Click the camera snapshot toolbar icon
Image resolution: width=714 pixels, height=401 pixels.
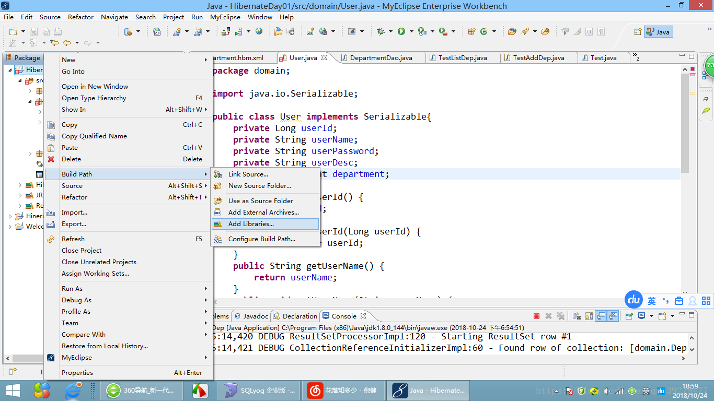(352, 31)
